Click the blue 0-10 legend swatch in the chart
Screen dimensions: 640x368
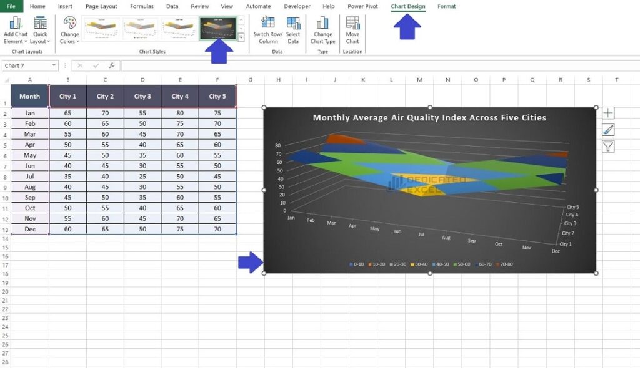coord(350,264)
